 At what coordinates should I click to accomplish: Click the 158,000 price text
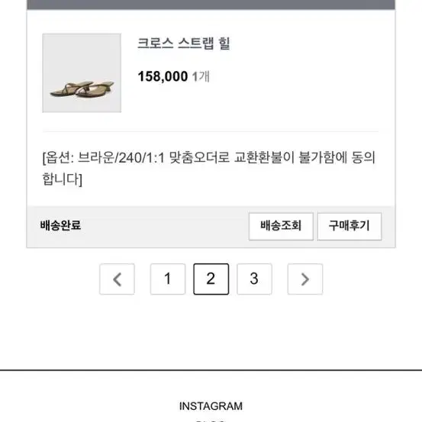point(163,76)
